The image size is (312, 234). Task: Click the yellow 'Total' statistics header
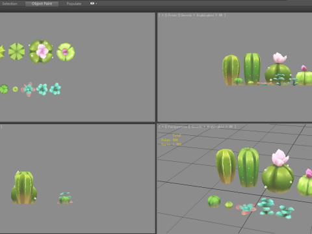(177, 135)
